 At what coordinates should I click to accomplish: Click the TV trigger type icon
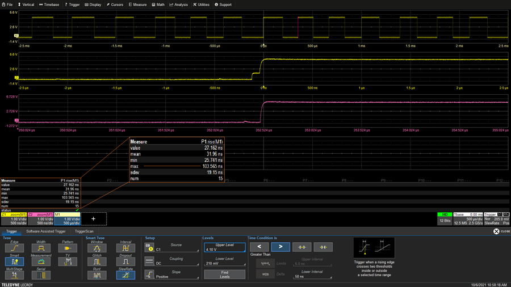pyautogui.click(x=68, y=261)
